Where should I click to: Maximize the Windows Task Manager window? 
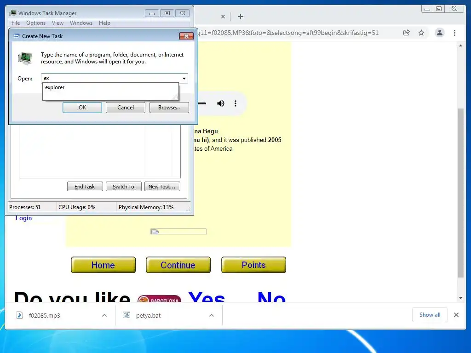point(167,13)
